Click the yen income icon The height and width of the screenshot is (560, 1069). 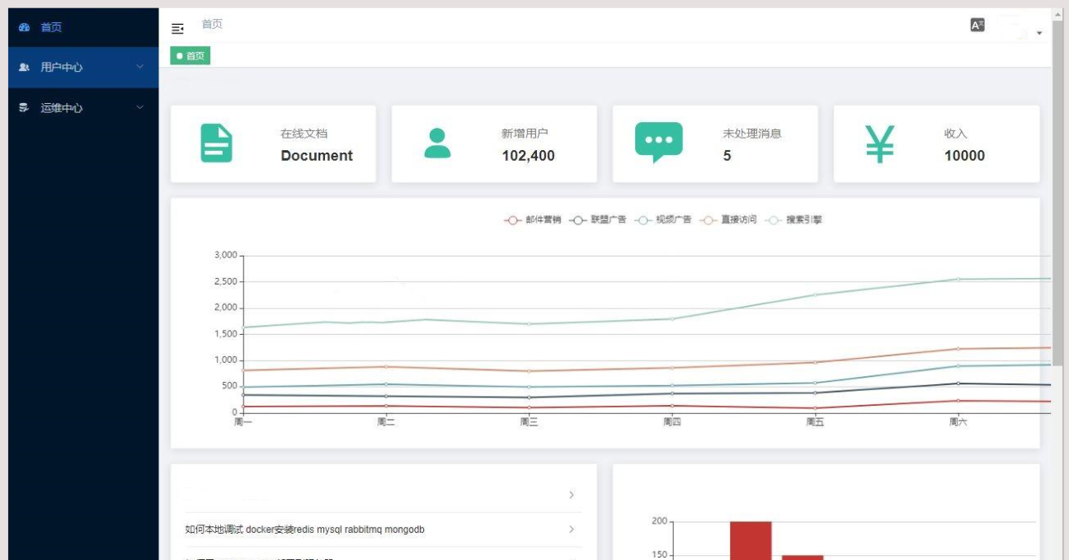(880, 144)
